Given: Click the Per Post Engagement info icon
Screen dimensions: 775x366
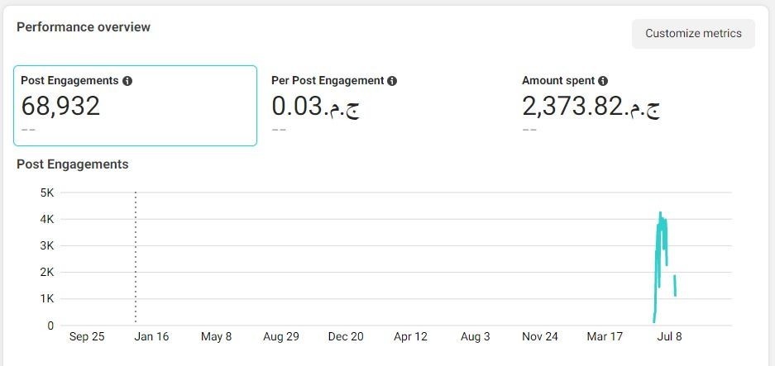Looking at the screenshot, I should coord(392,81).
